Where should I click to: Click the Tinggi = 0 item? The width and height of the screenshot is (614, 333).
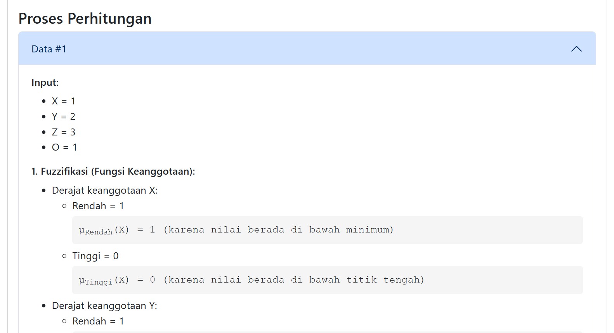coord(95,256)
